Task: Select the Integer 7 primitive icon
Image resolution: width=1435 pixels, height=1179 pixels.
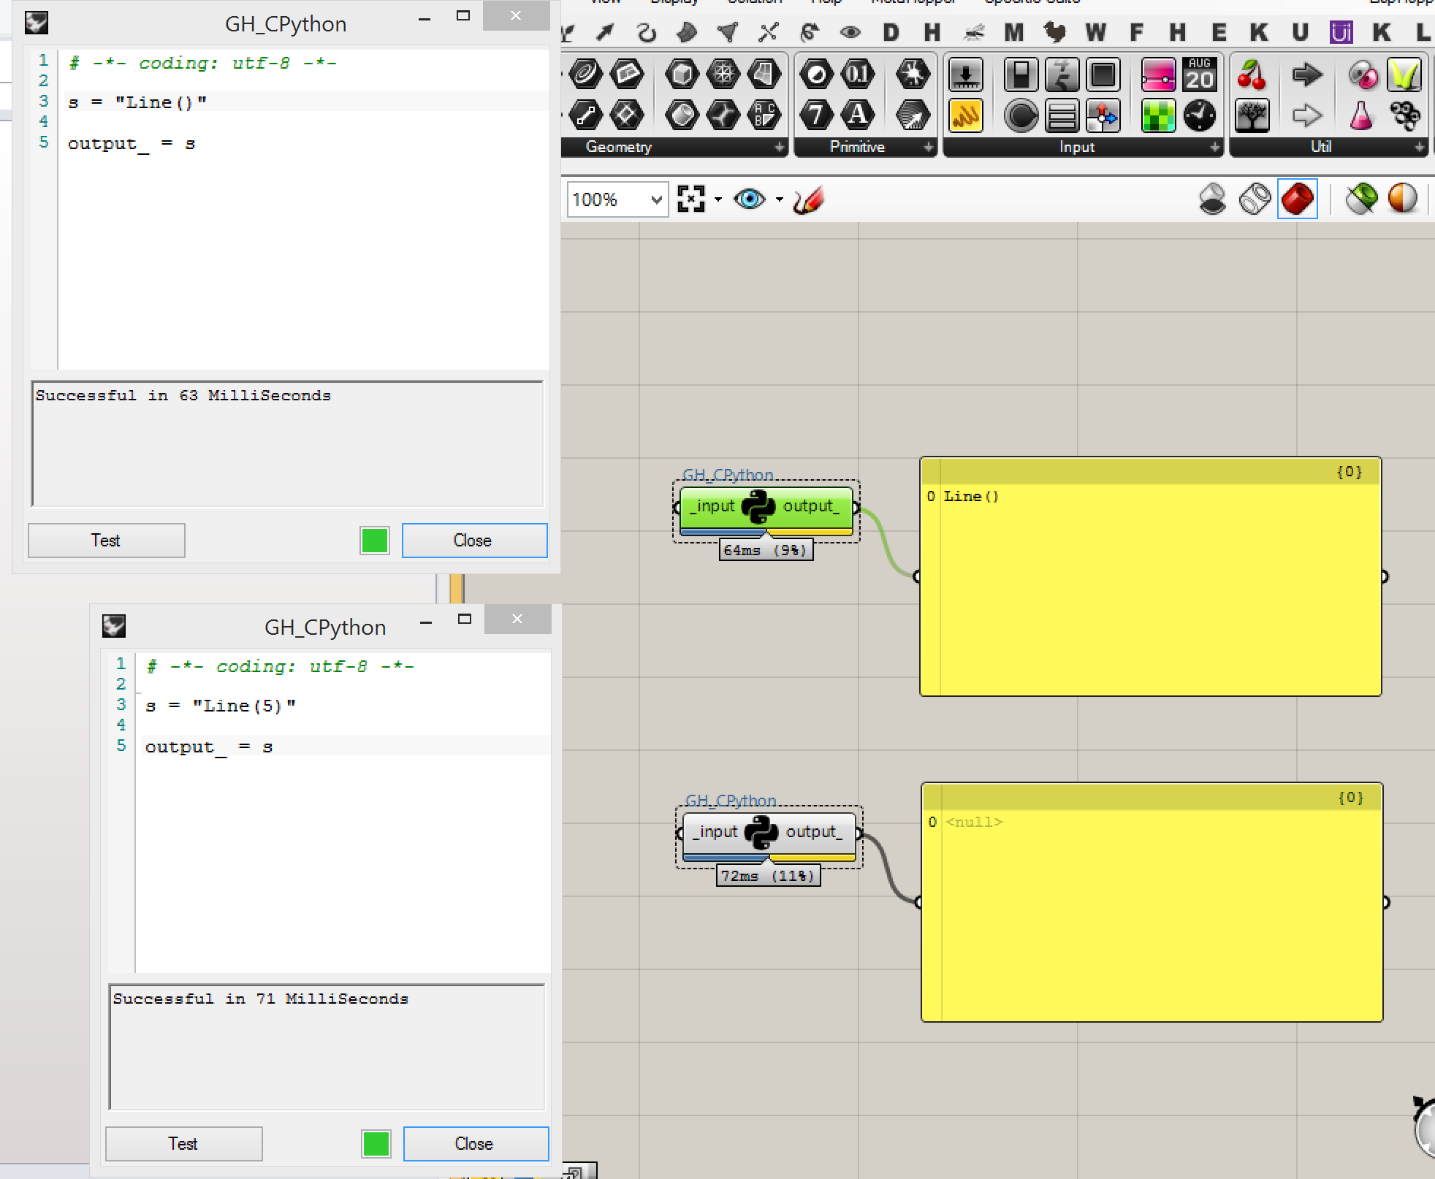Action: 816,115
